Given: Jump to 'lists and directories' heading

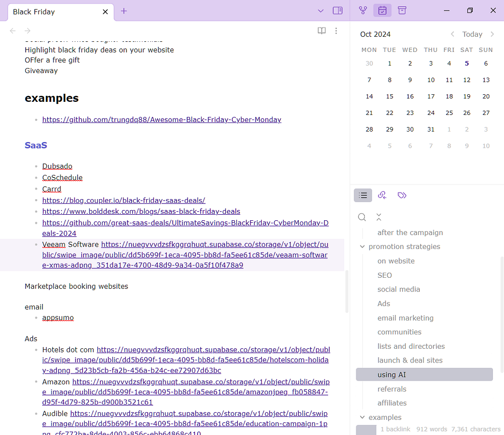Looking at the screenshot, I should (x=411, y=346).
